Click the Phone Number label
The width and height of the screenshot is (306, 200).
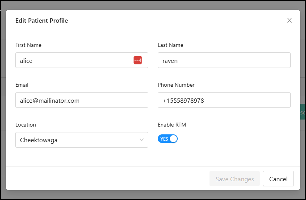click(176, 85)
